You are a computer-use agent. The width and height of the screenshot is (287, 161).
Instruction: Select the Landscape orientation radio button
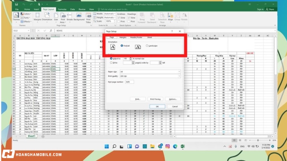tap(147, 46)
